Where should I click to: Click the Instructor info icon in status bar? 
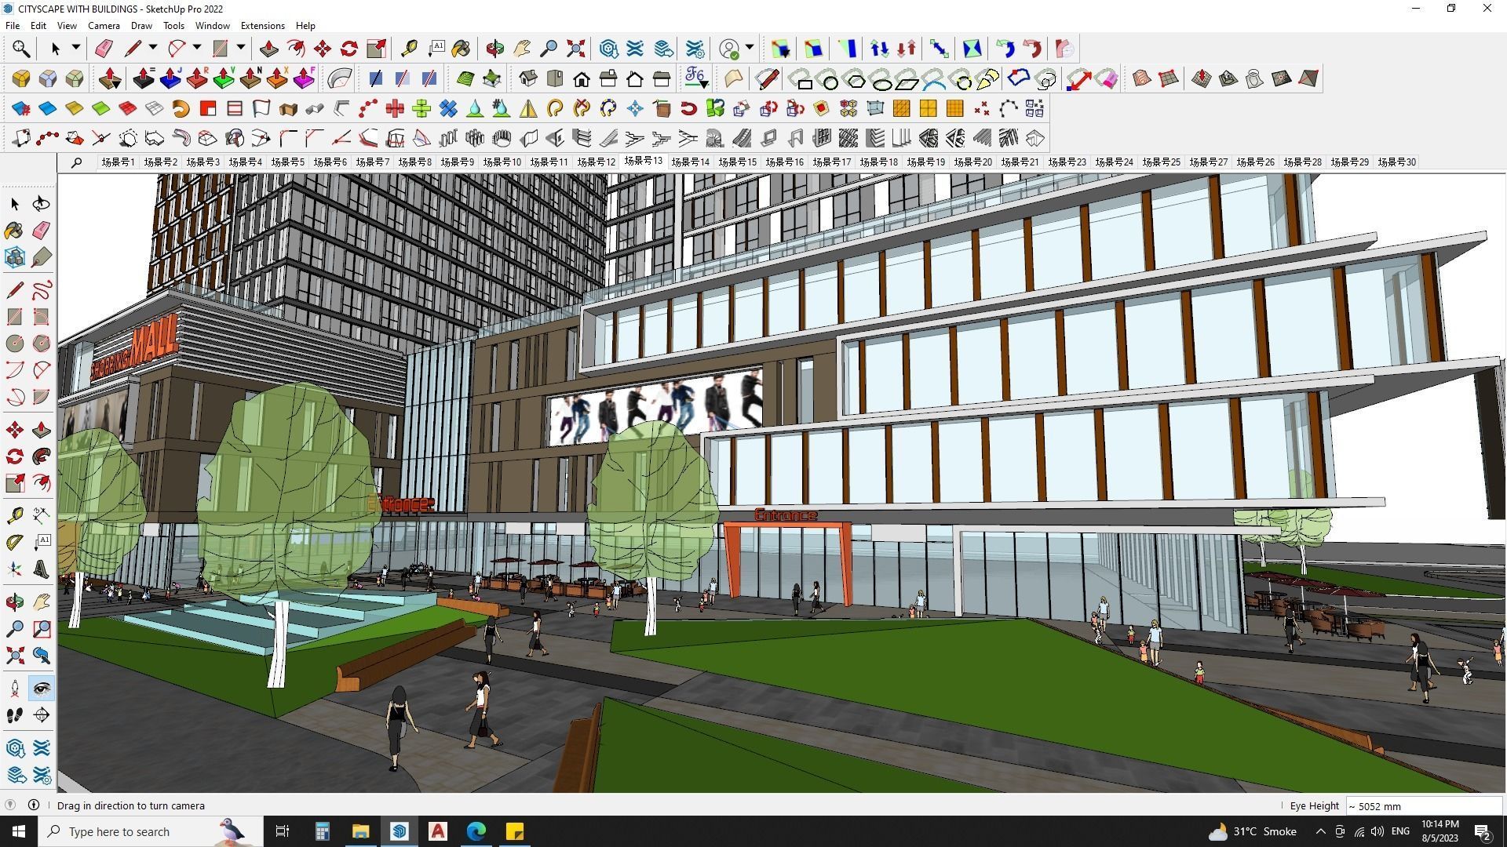34,805
